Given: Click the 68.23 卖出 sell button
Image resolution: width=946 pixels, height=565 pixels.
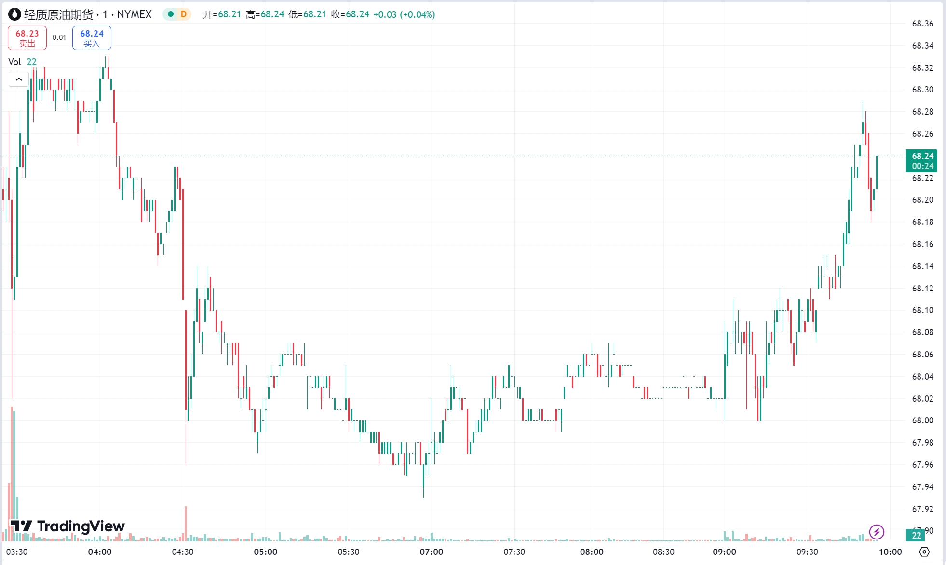Looking at the screenshot, I should [27, 38].
